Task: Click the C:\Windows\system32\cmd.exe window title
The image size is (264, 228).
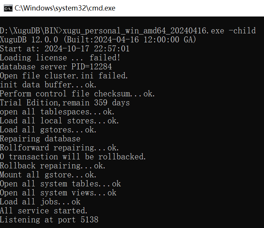Action: (65, 8)
